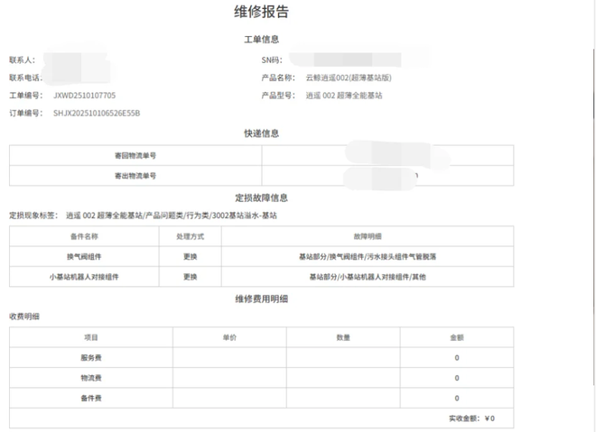
Task: Click the 联系电话 label
Action: tap(25, 78)
